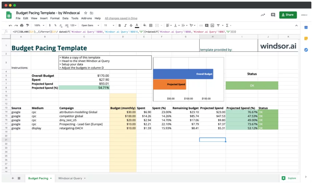Open text rotation dropdown
313x184 pixels.
[193, 26]
